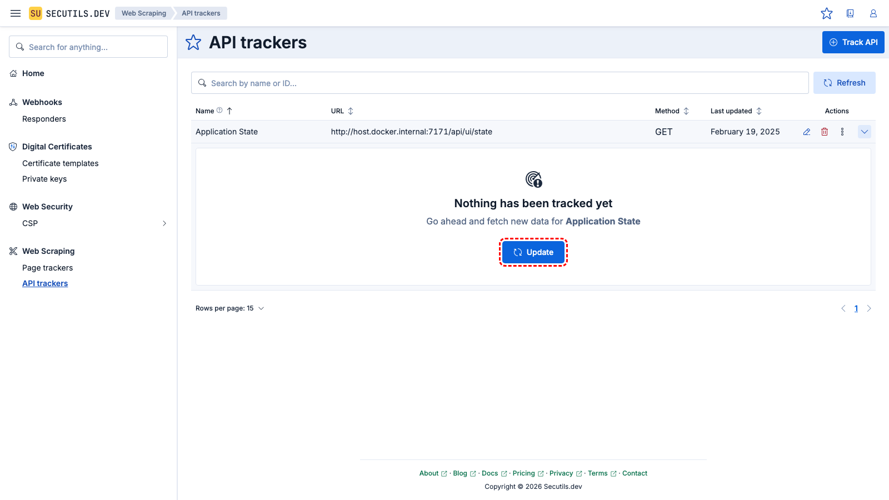Edit the Application State tracker
This screenshot has width=889, height=500.
[x=807, y=132]
